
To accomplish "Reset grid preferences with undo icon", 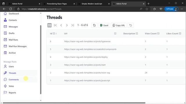I will 130,25.
